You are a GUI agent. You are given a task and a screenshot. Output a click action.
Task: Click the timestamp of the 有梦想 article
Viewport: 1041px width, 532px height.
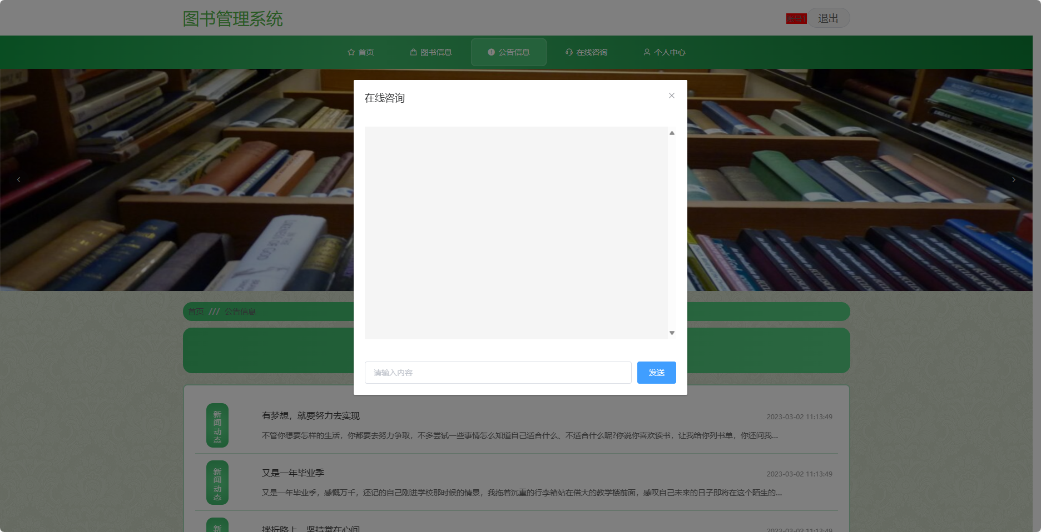click(799, 417)
